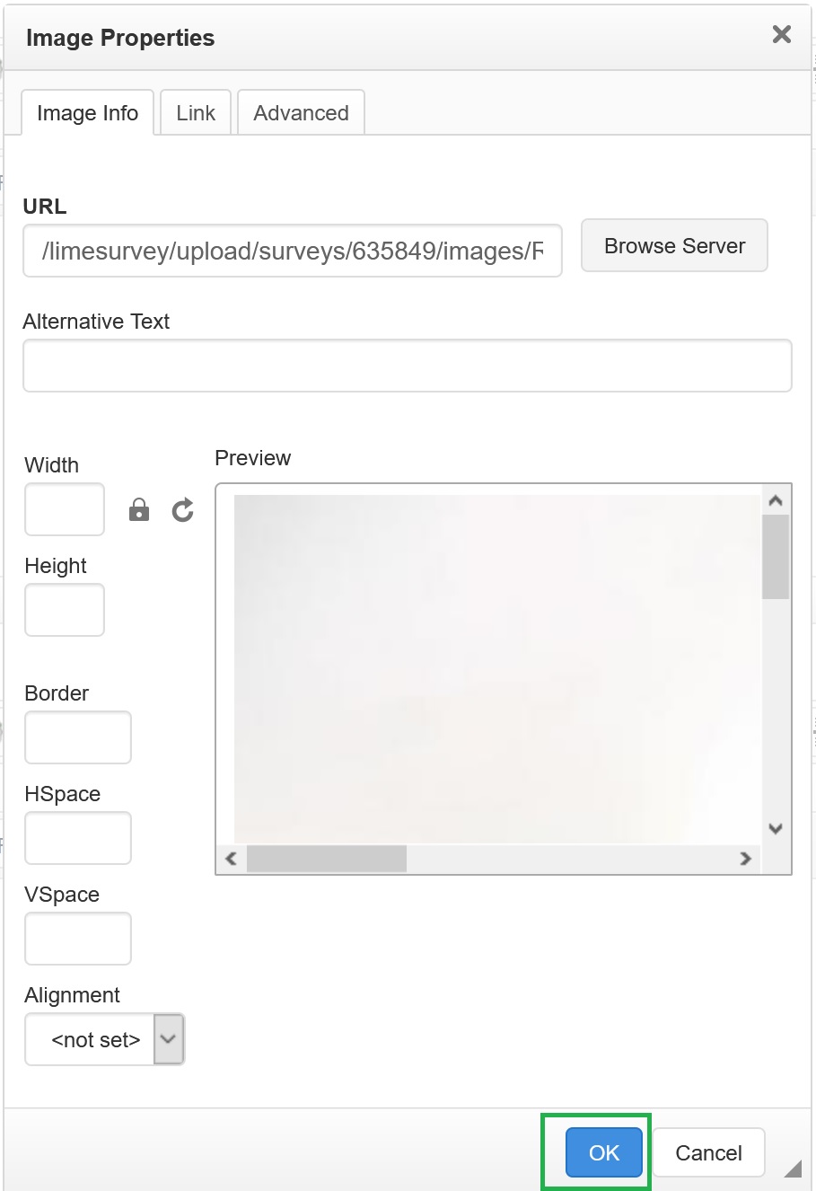The image size is (816, 1191).
Task: Close the Image Properties dialog with X
Action: click(x=782, y=34)
